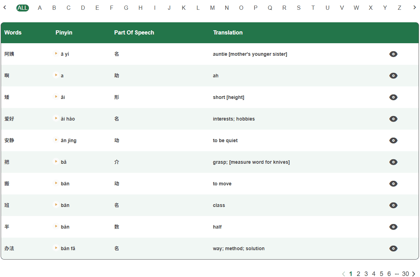Toggle visibility for the 搬 entry
420x277 pixels.
point(393,184)
